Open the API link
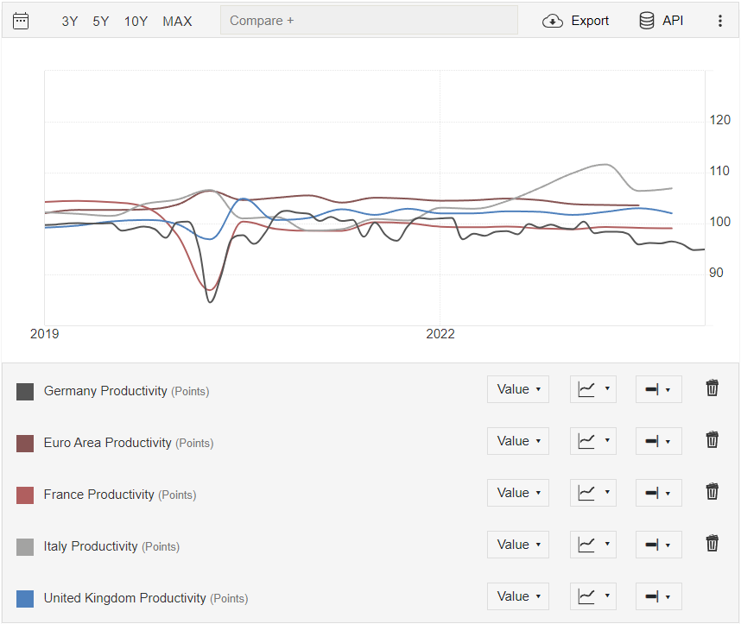This screenshot has width=741, height=624. (x=661, y=21)
